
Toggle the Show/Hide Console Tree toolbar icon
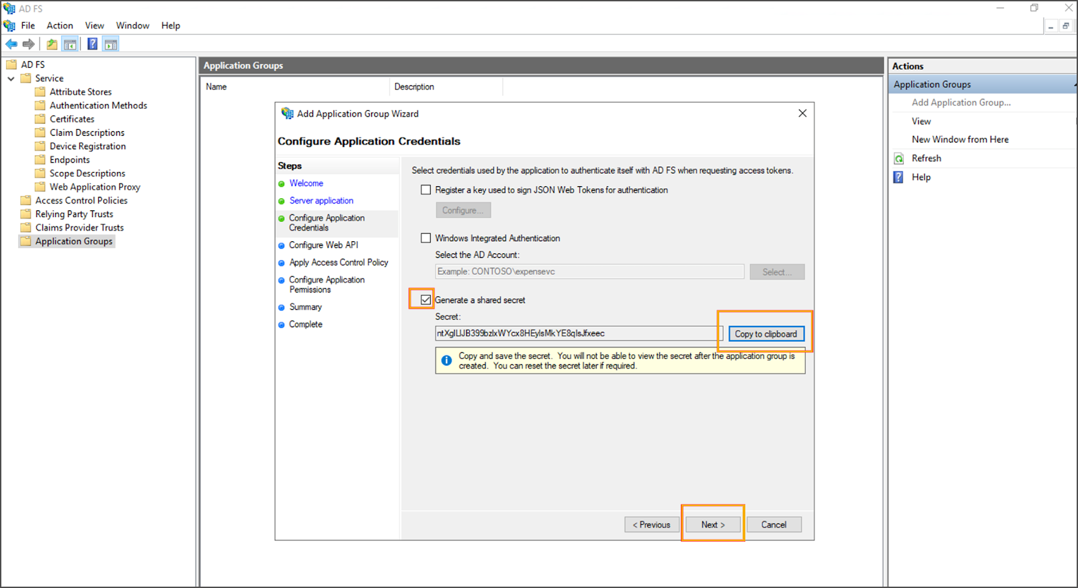(x=70, y=44)
